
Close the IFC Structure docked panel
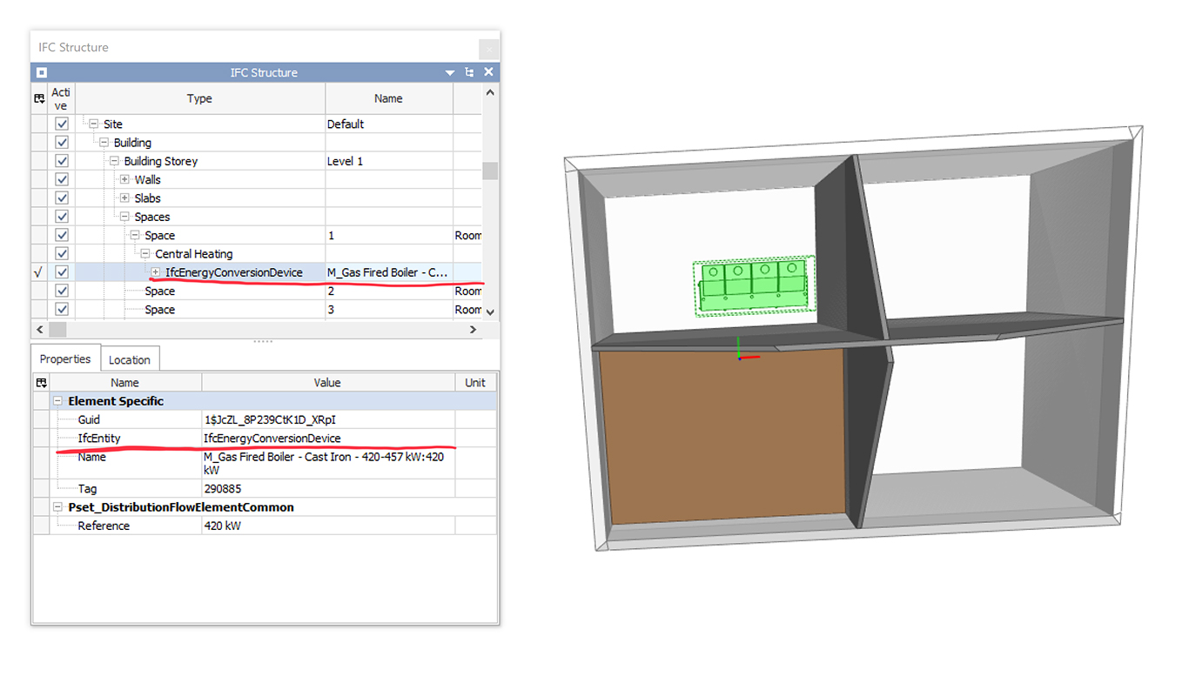point(488,73)
